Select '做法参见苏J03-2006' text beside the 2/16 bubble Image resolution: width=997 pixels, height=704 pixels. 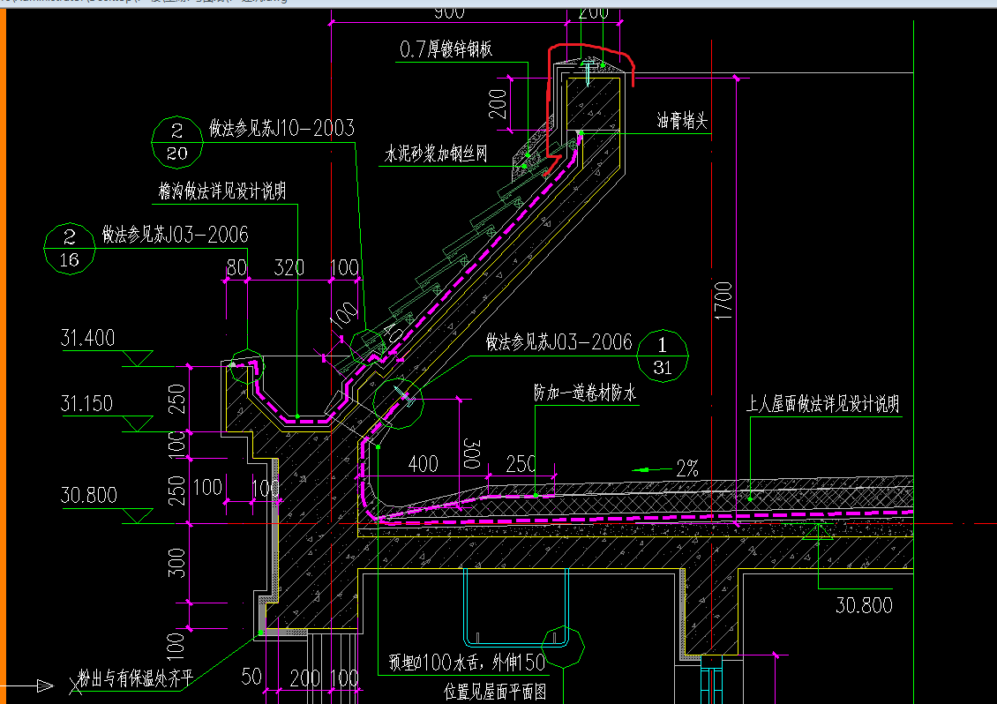[x=175, y=235]
